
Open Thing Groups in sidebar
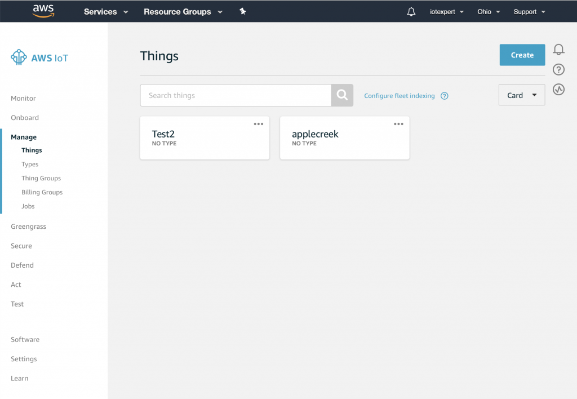click(x=41, y=178)
